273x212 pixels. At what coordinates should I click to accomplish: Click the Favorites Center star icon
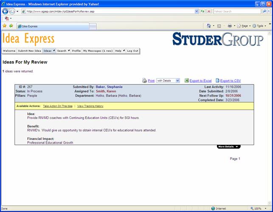point(5,26)
